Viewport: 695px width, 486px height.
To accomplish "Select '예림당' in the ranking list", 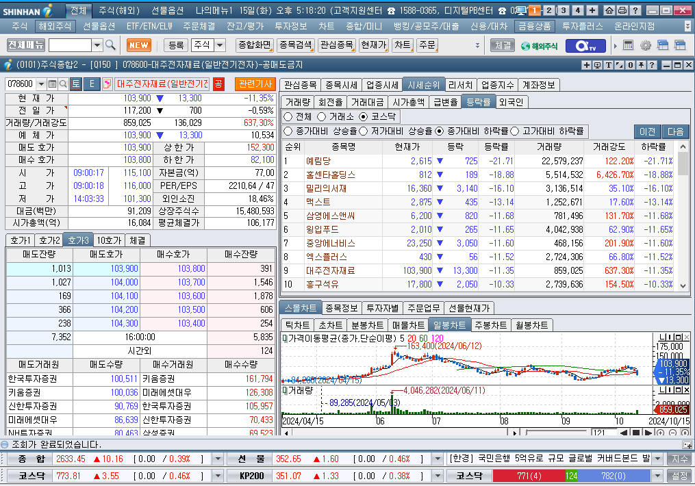I will point(318,161).
